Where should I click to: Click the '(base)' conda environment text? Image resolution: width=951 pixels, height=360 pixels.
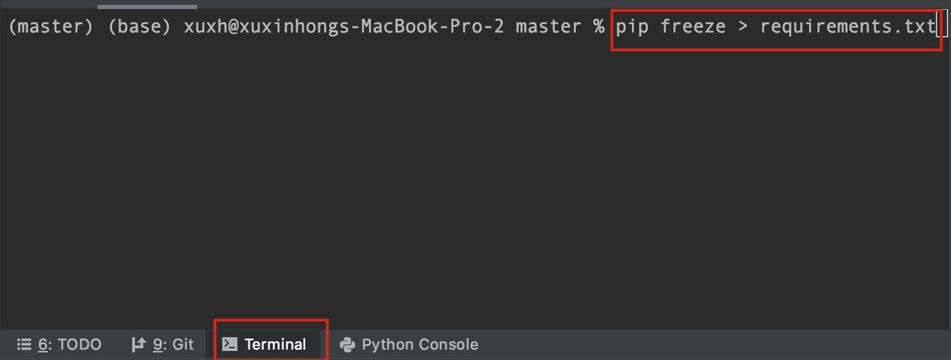140,27
